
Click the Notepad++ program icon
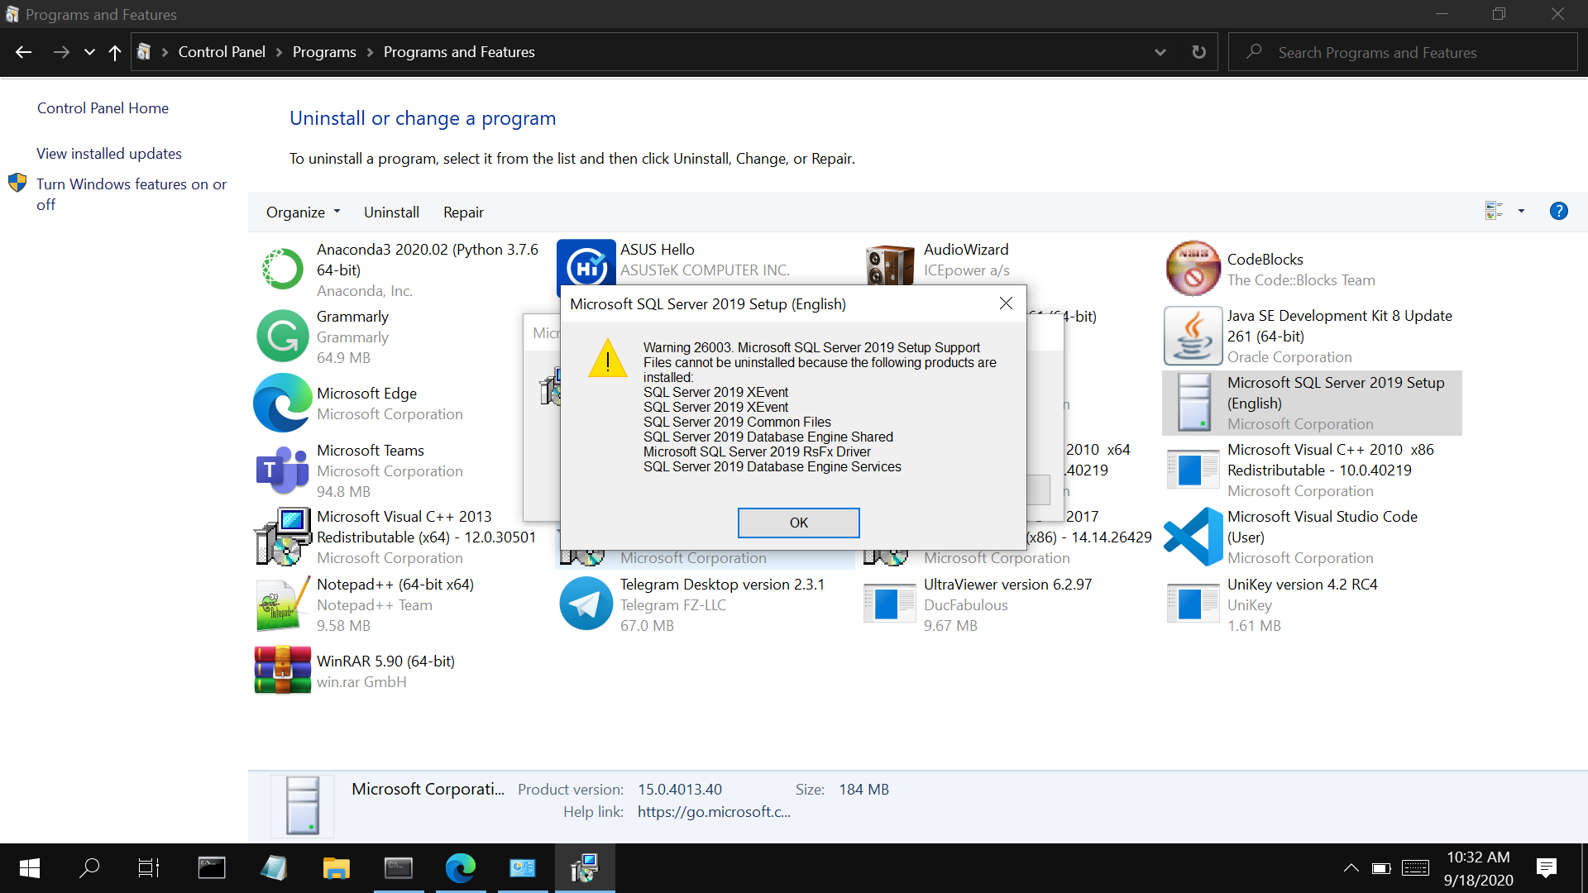click(282, 604)
